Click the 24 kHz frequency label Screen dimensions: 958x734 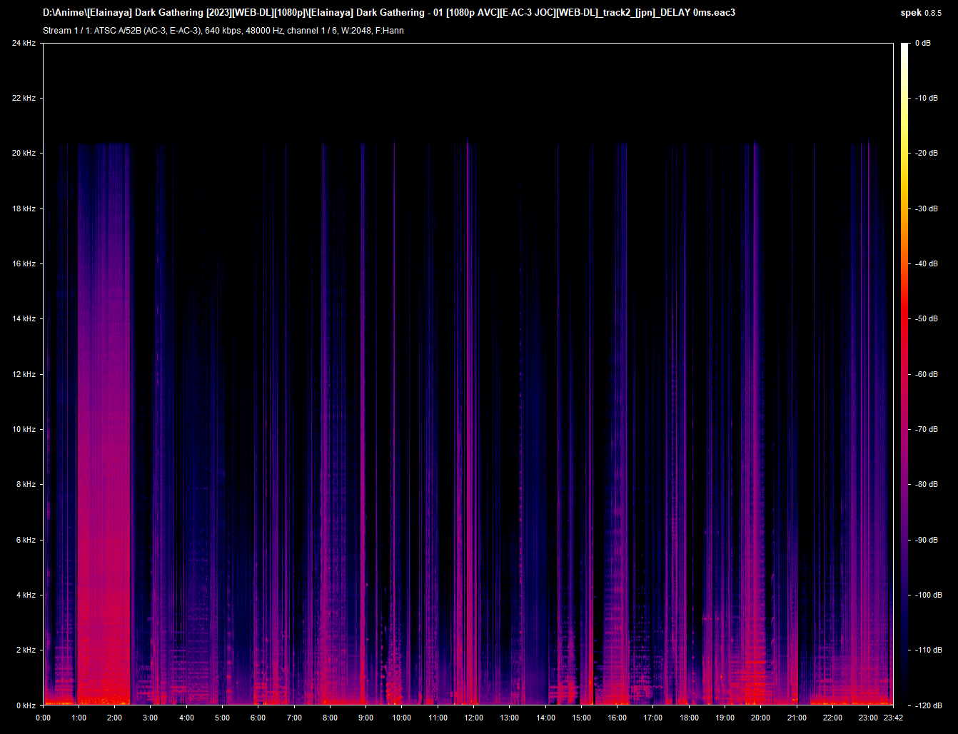[x=24, y=43]
